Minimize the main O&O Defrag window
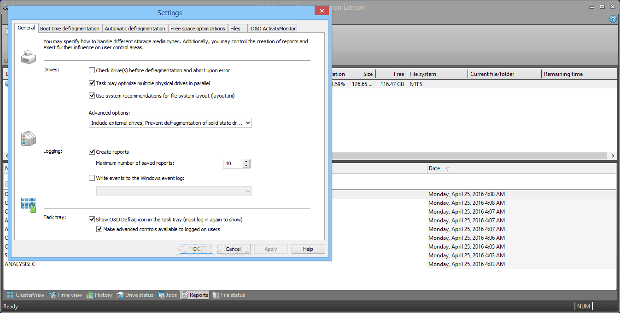 click(x=592, y=7)
